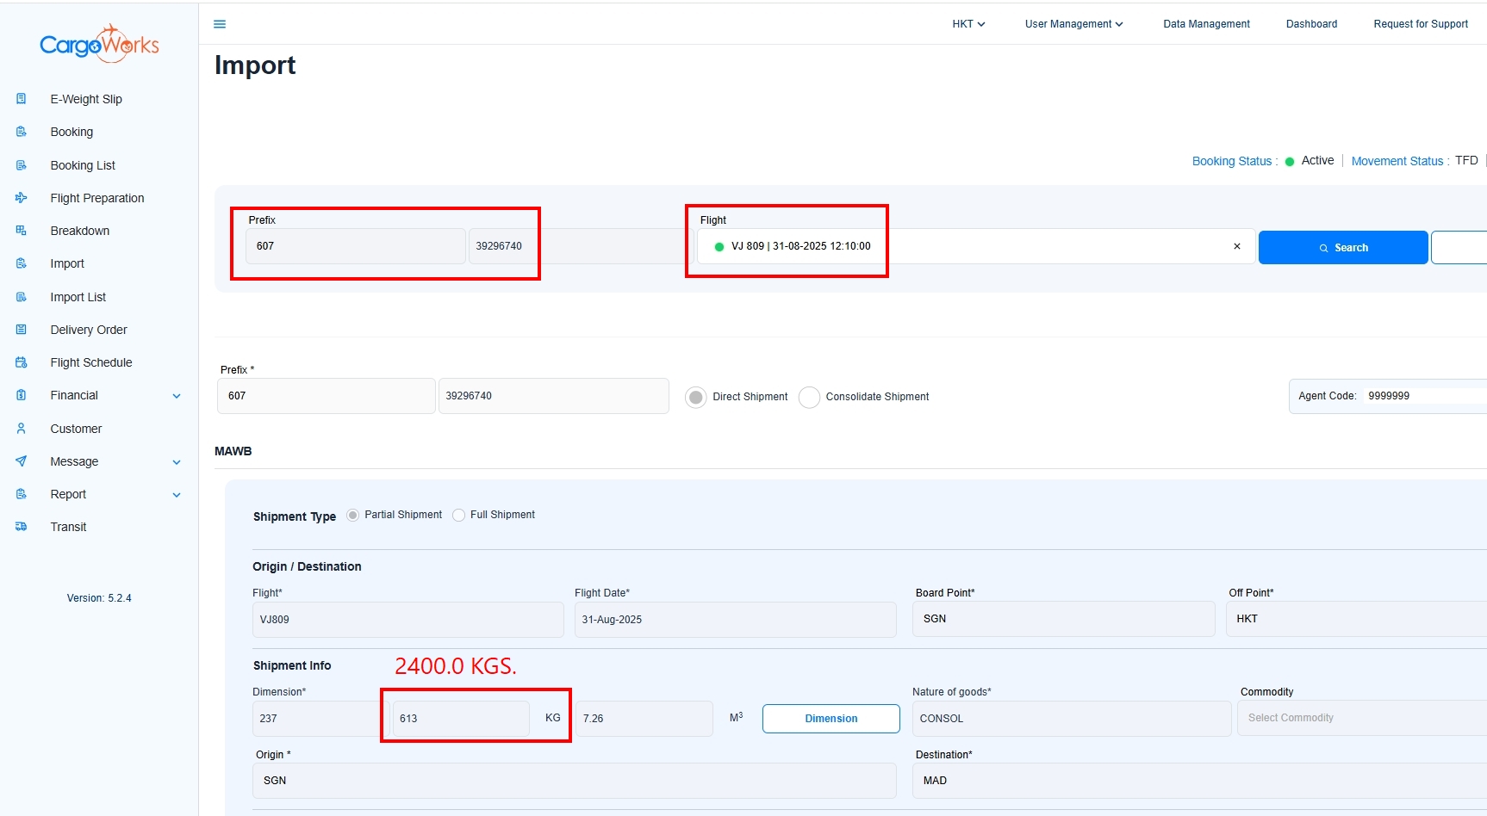Click the blue Search button

[1342, 248]
